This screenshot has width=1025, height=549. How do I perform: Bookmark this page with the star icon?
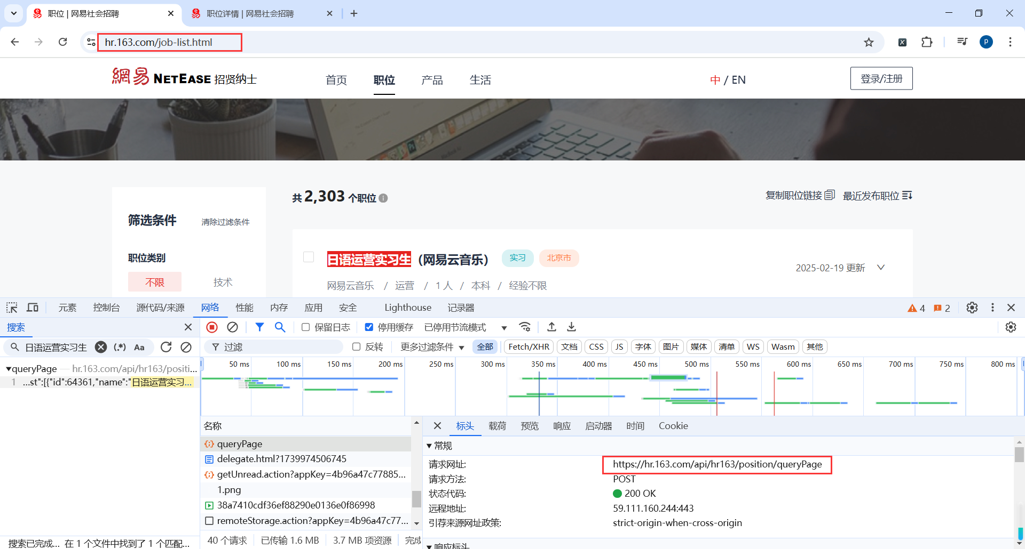coord(869,42)
